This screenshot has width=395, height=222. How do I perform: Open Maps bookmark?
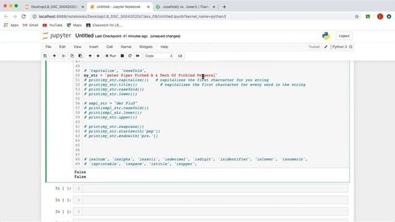74,25
